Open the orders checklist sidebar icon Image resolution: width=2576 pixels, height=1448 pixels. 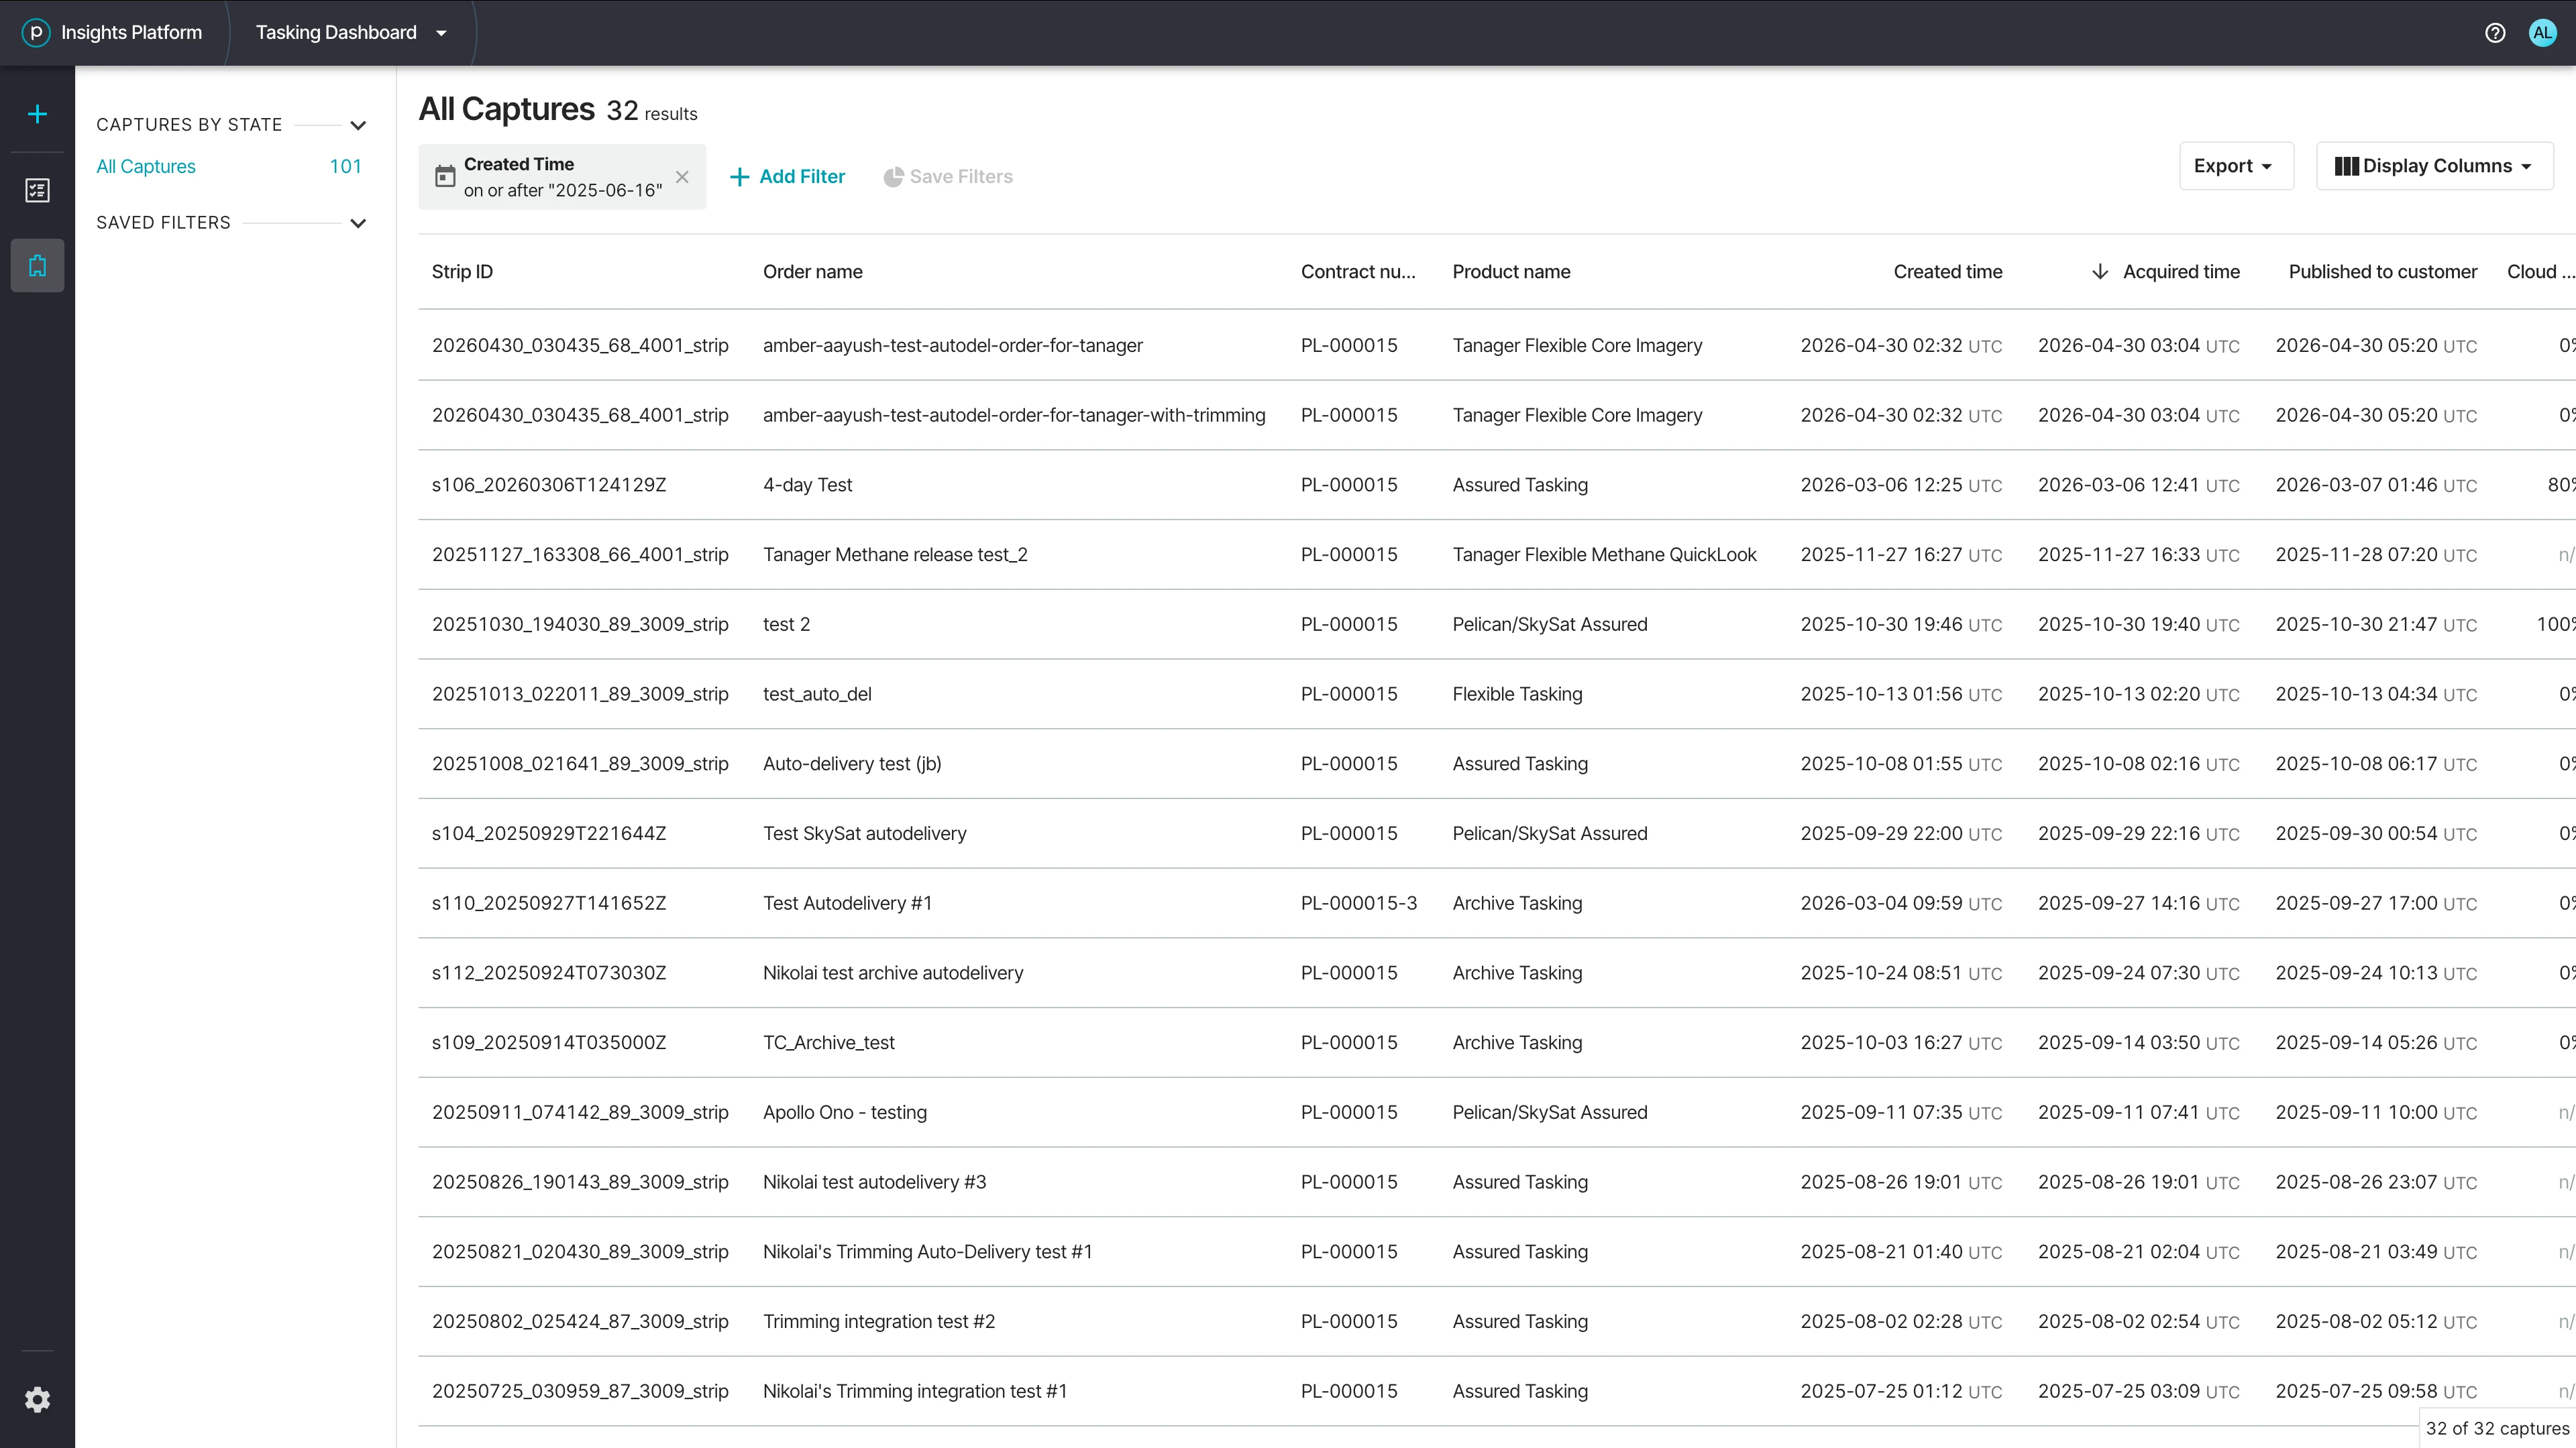coord(37,190)
